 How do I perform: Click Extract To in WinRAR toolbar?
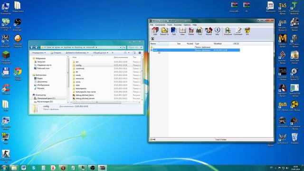click(164, 31)
